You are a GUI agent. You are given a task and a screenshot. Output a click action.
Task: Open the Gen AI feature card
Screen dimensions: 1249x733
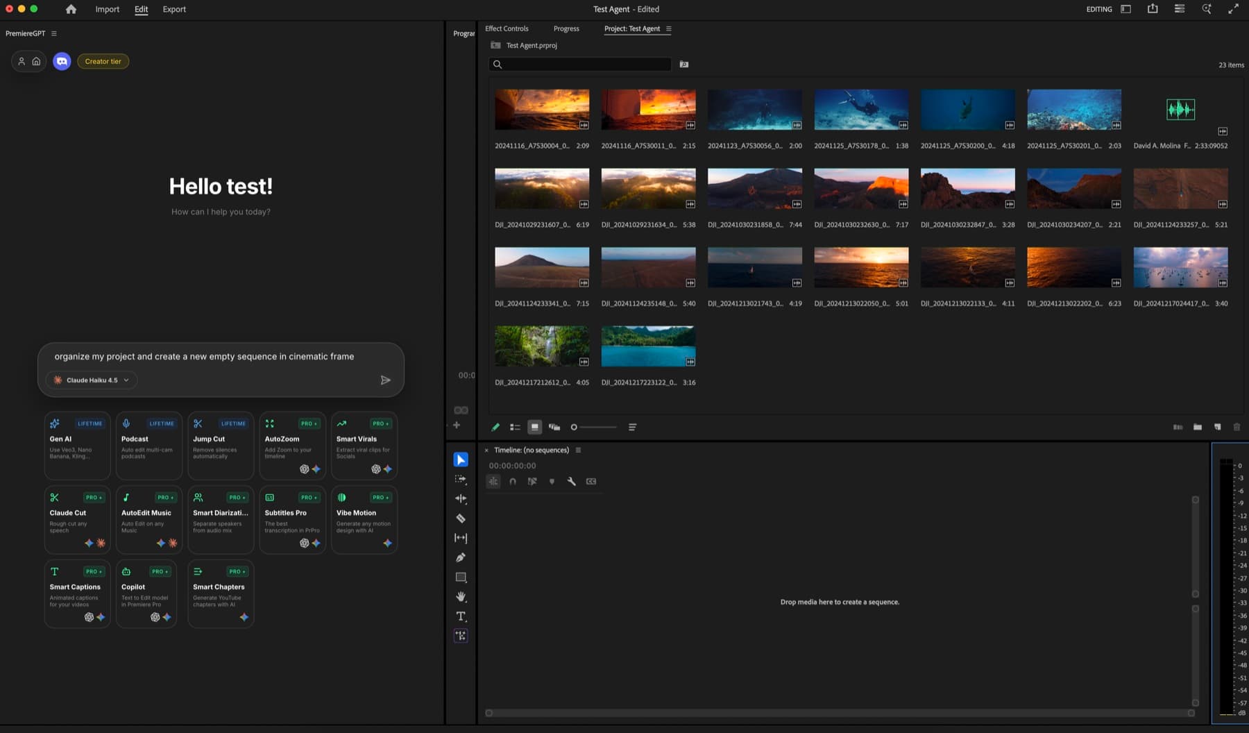click(77, 446)
